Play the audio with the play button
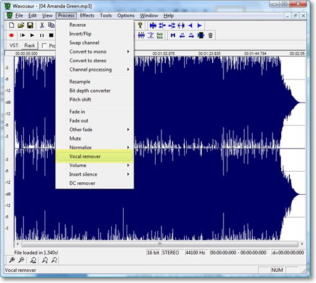Screen dimensions: 316x283 point(32,35)
